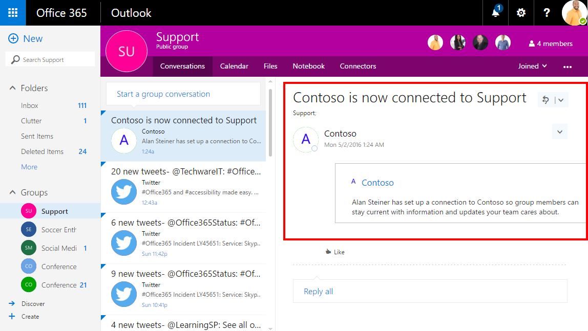Open the Office 365 app launcher
This screenshot has width=588, height=331.
tap(13, 13)
